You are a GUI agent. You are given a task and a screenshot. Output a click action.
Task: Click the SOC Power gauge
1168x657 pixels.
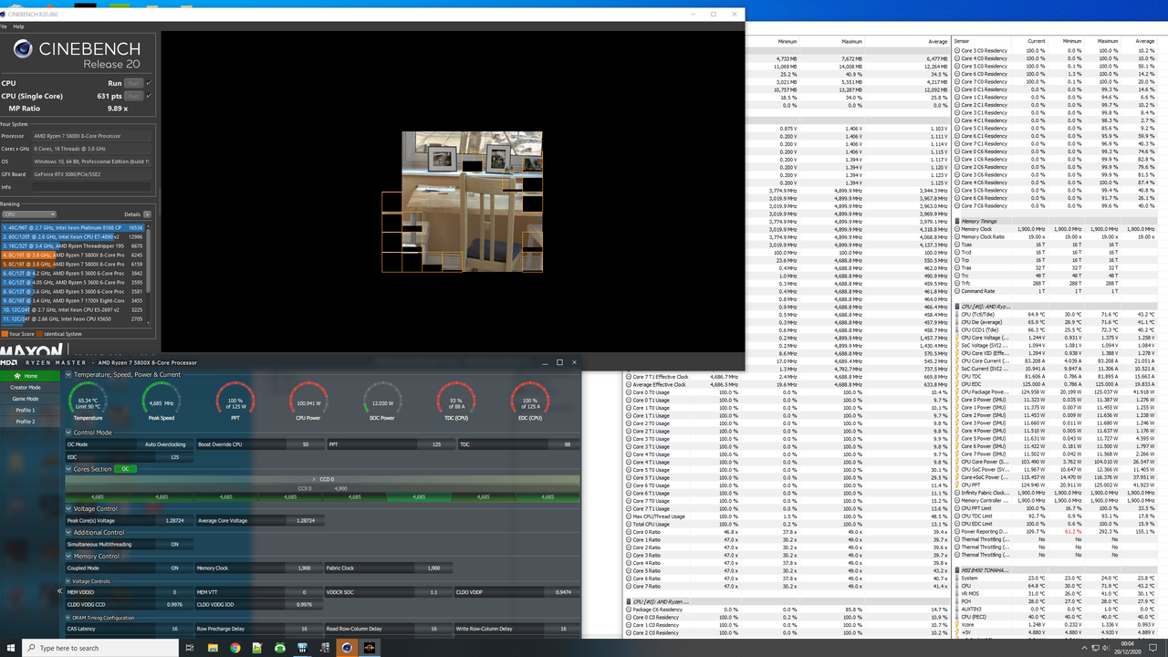point(382,402)
